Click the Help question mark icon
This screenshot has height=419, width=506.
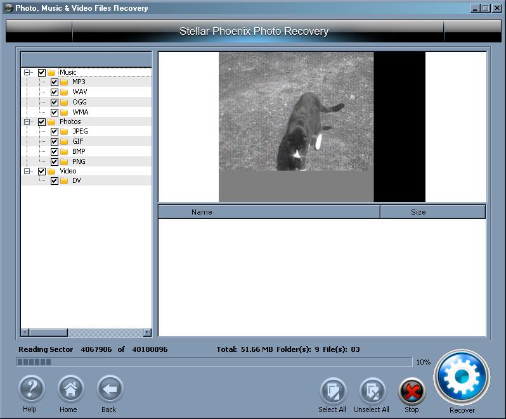30,389
